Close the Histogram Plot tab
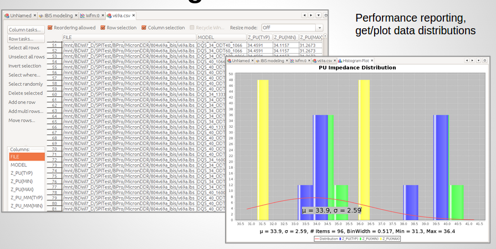This screenshot has height=249, width=496. pyautogui.click(x=371, y=60)
